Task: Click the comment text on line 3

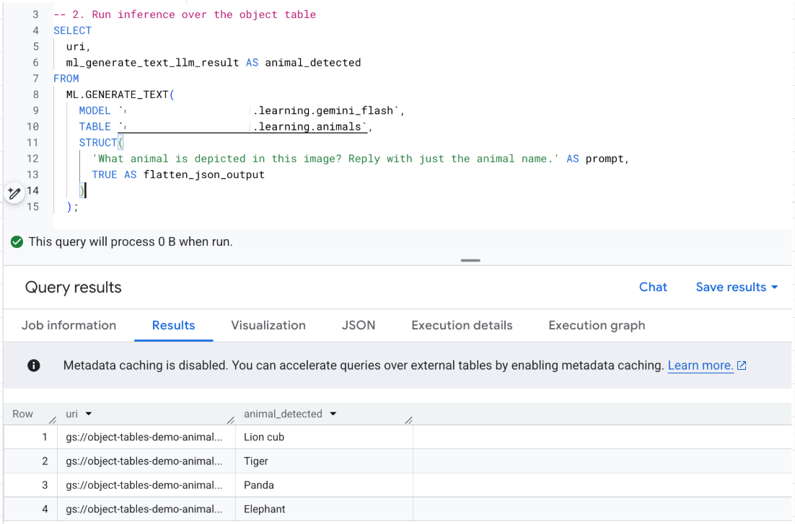Action: [x=185, y=14]
